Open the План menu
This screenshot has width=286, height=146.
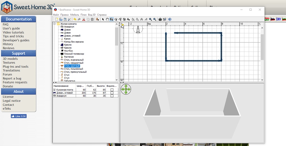click(84, 15)
